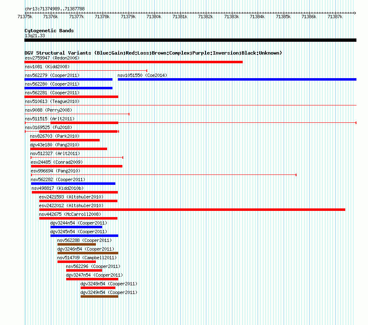The width and height of the screenshot is (368, 325).
Task: Select the brown nsv562288 complex bar
Action: coord(76,244)
